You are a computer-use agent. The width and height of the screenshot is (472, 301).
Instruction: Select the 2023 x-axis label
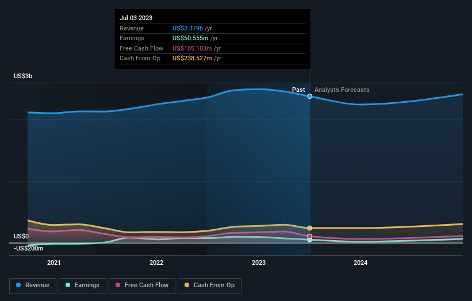coord(259,263)
